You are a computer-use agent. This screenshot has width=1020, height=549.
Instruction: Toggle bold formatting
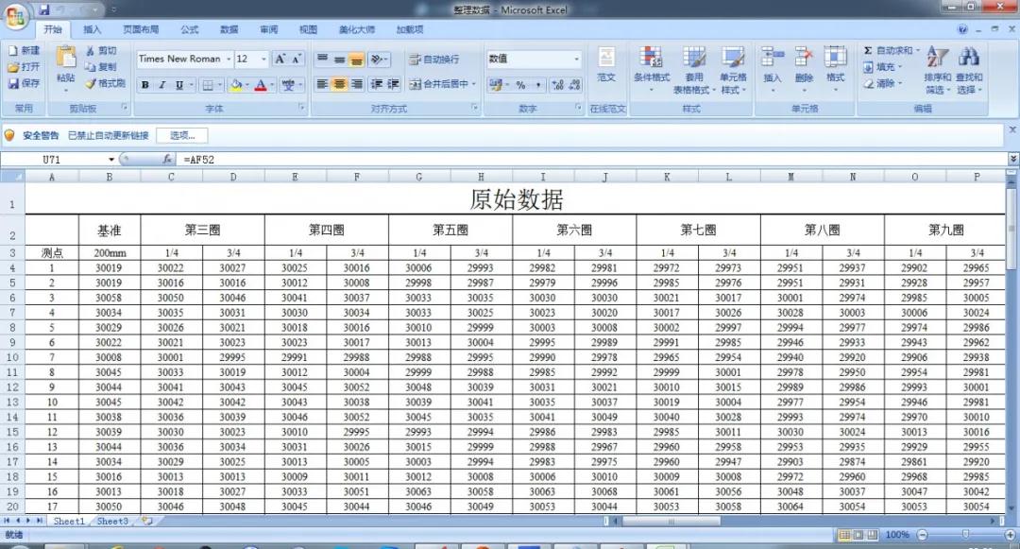point(145,85)
